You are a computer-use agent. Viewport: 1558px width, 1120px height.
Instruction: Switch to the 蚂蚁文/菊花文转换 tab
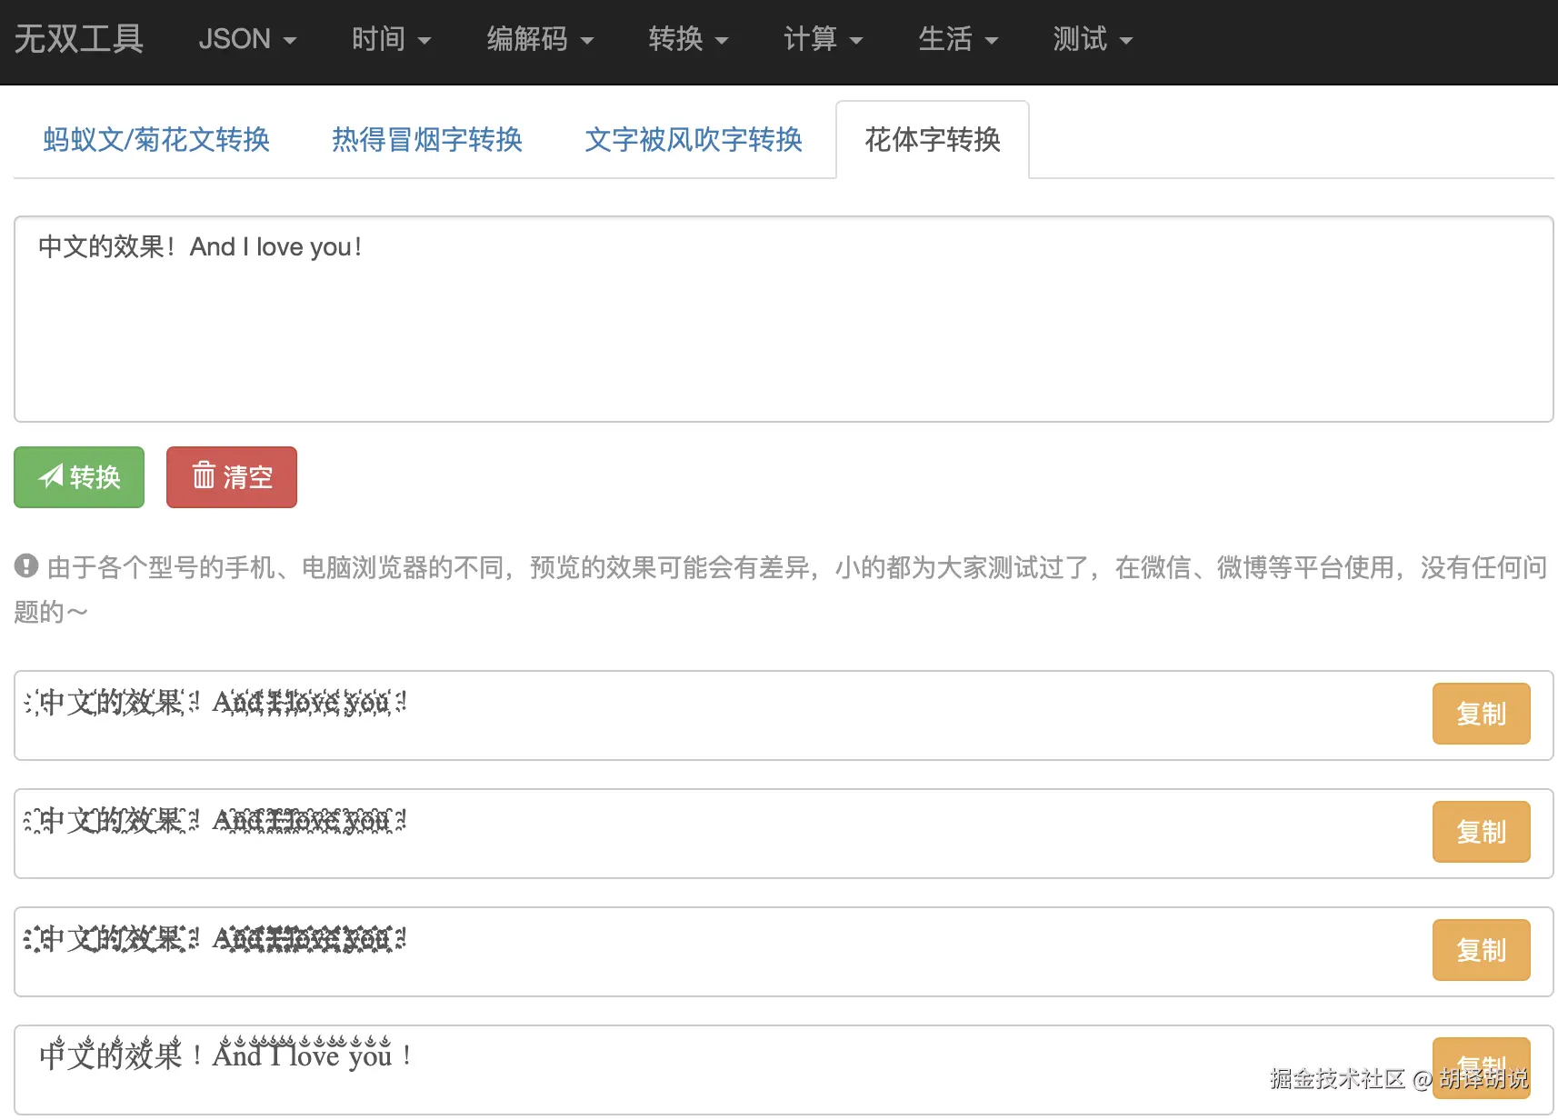pyautogui.click(x=156, y=139)
